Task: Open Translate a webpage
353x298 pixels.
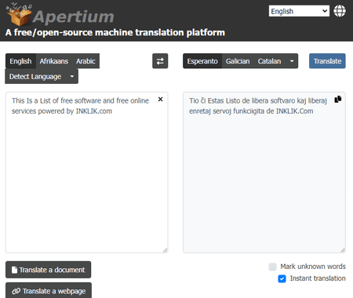Action: (x=49, y=291)
